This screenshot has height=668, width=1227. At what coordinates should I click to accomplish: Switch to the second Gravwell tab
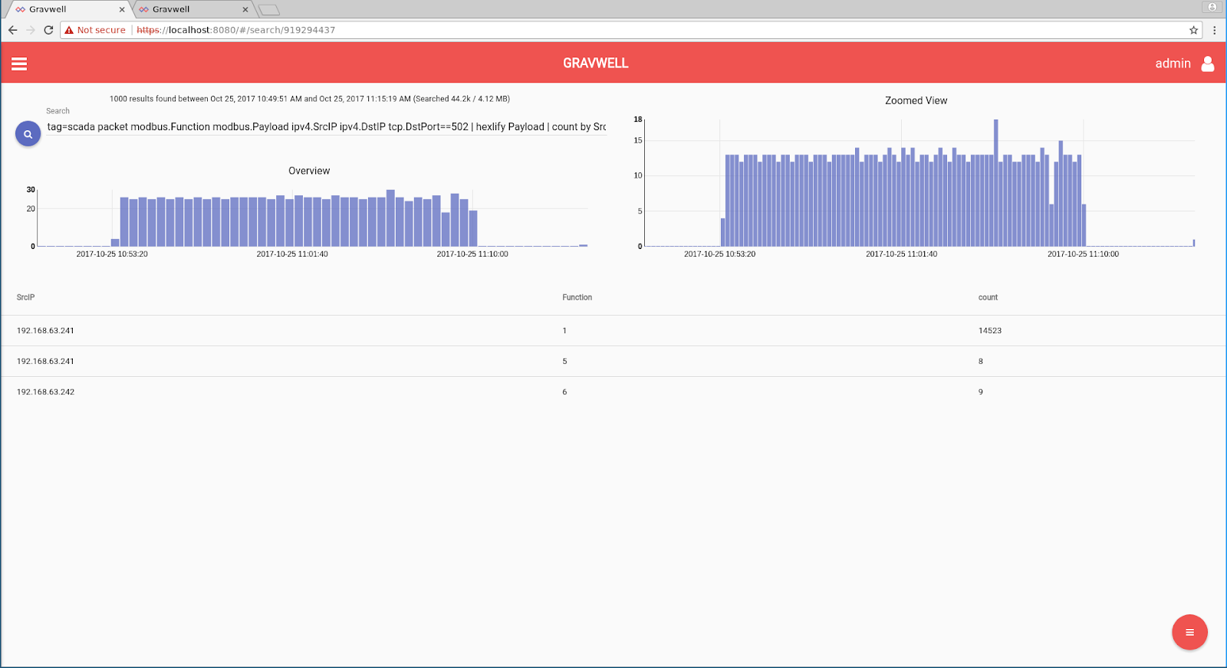193,9
